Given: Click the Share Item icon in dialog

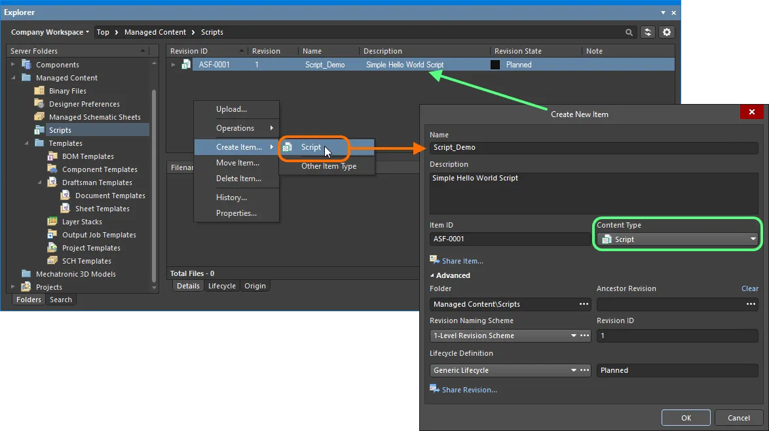Looking at the screenshot, I should point(434,260).
